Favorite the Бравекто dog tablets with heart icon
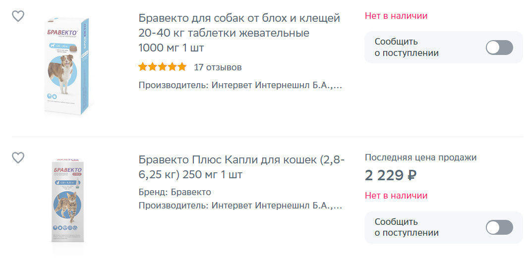This screenshot has height=258, width=527. point(18,16)
